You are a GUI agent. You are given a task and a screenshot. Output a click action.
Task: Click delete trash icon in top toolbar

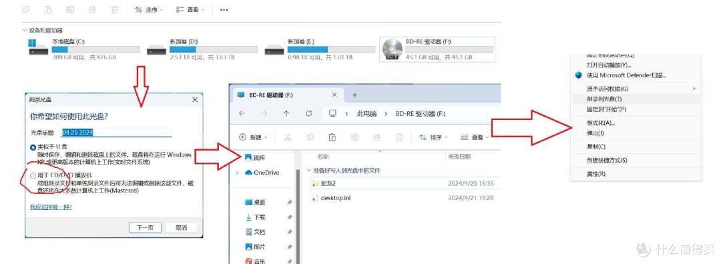click(x=115, y=9)
